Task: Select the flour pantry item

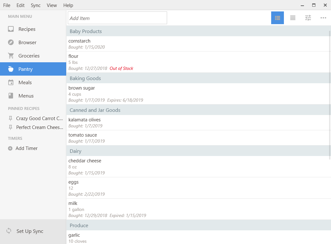Action: (198, 62)
